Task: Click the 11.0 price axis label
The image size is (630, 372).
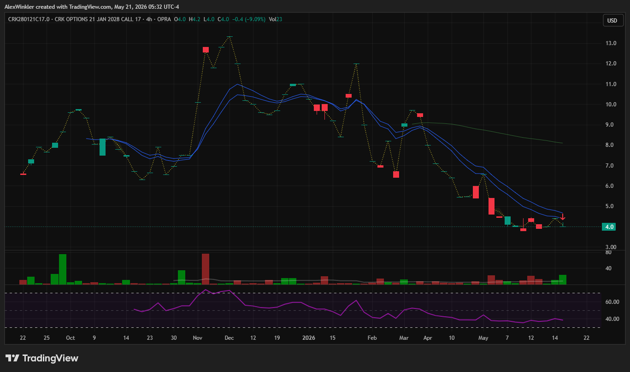Action: click(611, 84)
